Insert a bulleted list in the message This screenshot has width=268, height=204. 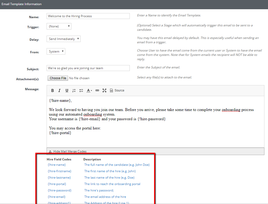81,90
